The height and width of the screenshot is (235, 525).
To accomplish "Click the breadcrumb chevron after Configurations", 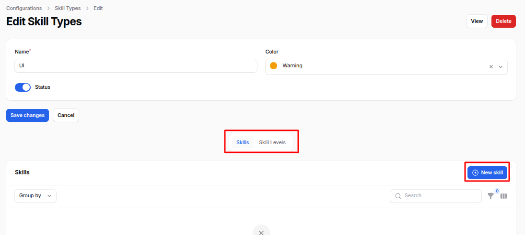I will point(48,9).
